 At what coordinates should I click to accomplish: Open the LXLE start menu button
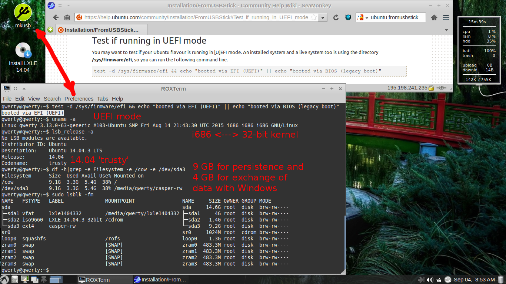click(x=4, y=280)
